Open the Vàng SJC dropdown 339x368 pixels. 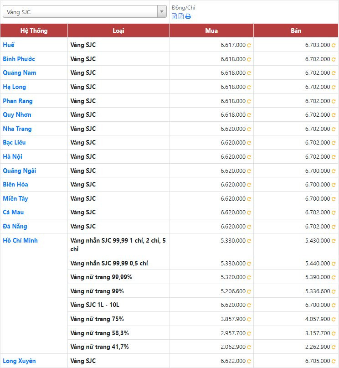pyautogui.click(x=85, y=11)
